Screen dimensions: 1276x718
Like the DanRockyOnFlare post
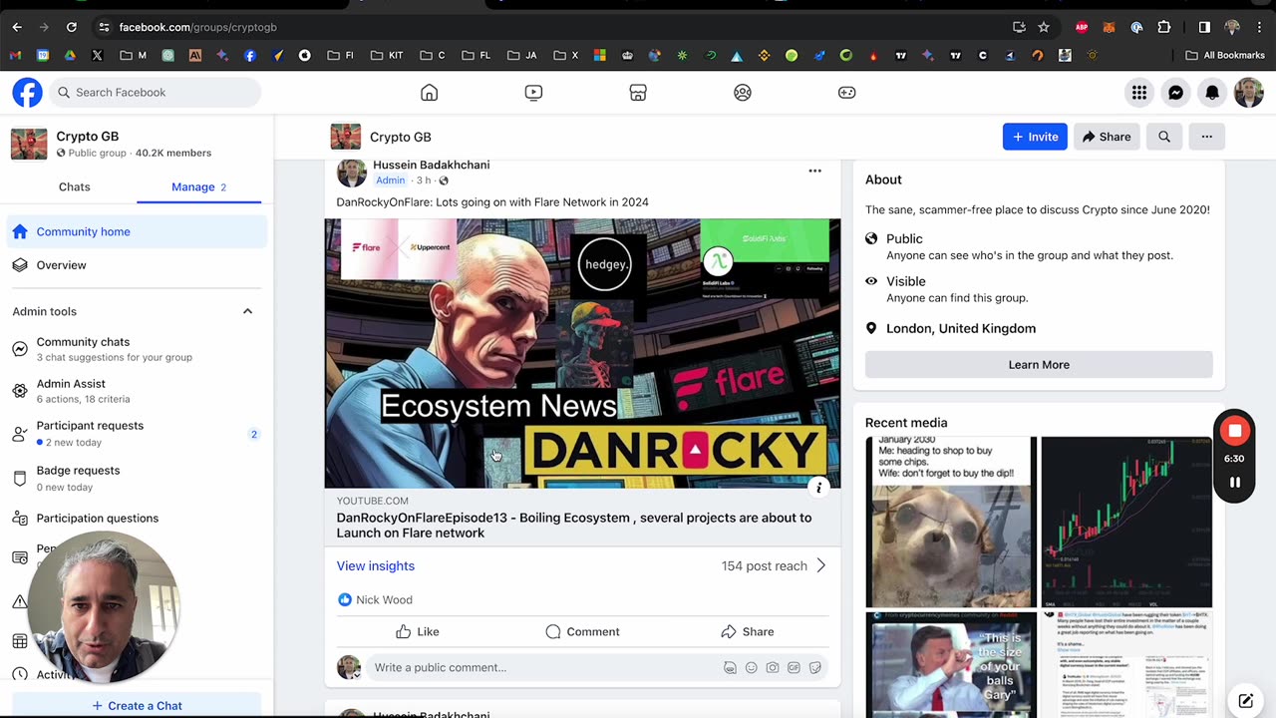pos(418,631)
